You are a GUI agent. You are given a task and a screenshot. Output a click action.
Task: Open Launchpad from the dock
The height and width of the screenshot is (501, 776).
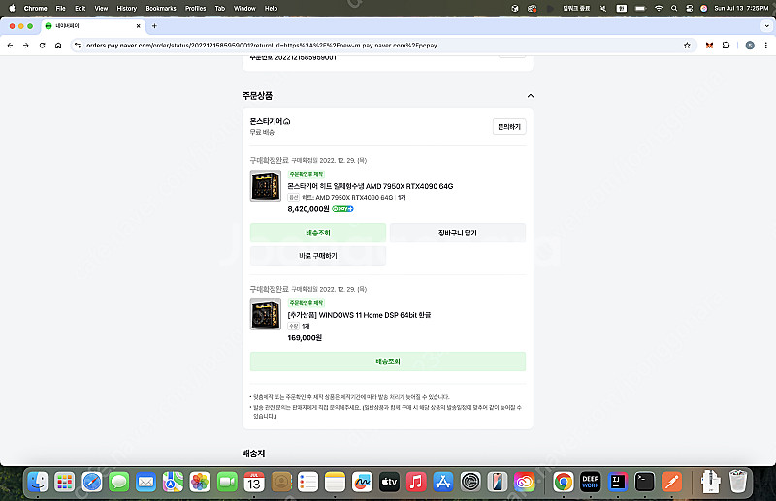[x=64, y=482]
